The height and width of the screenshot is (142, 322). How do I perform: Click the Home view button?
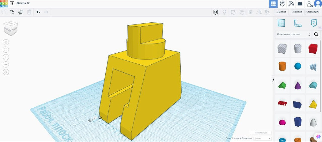[6, 42]
